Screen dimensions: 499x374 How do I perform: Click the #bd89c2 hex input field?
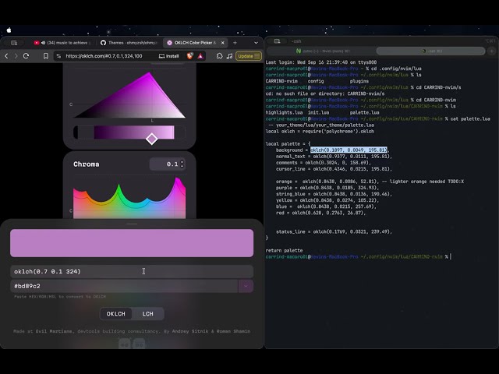pos(124,286)
